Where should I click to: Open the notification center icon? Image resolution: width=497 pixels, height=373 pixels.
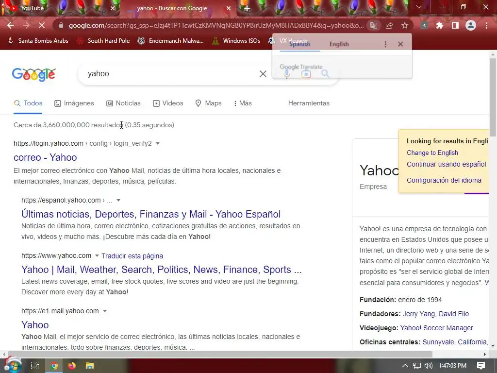click(481, 366)
